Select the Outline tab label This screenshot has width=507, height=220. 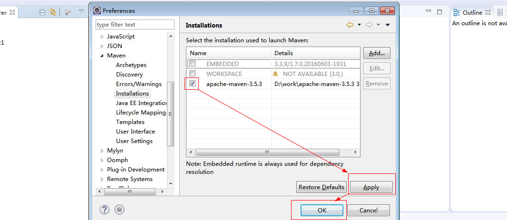(472, 13)
